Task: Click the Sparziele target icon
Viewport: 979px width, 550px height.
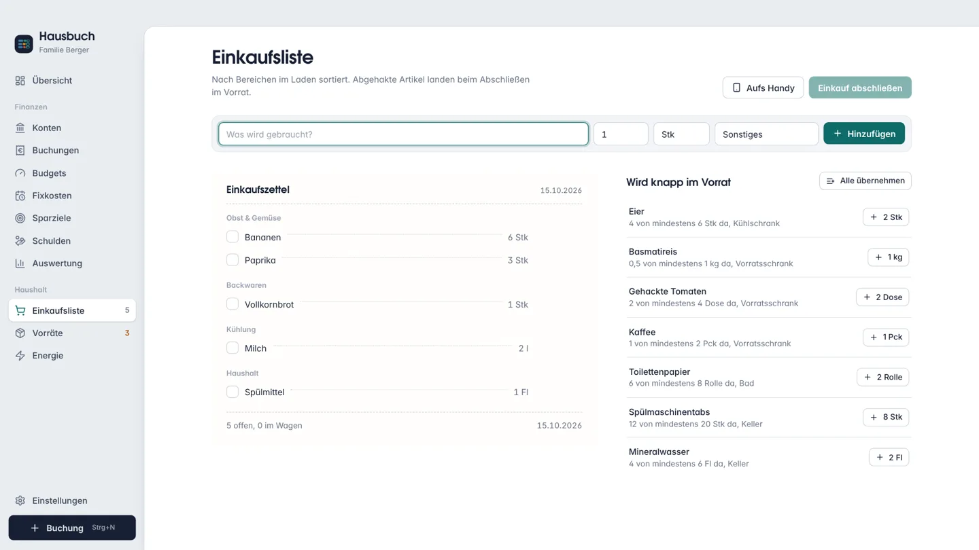Action: tap(20, 218)
